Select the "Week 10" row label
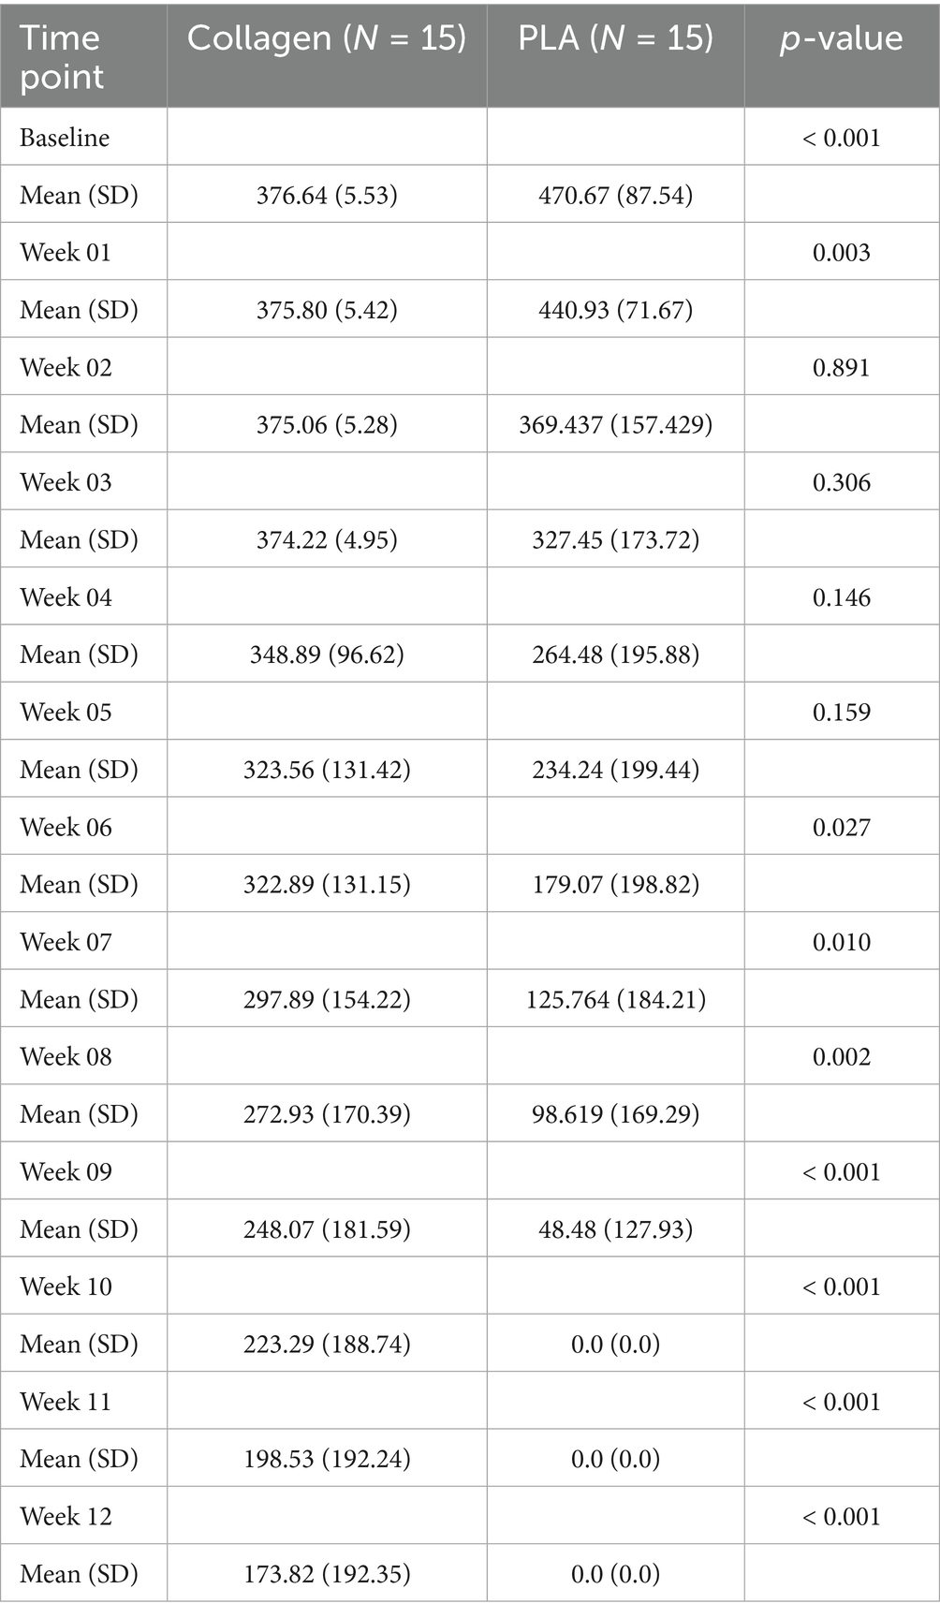 point(66,1286)
